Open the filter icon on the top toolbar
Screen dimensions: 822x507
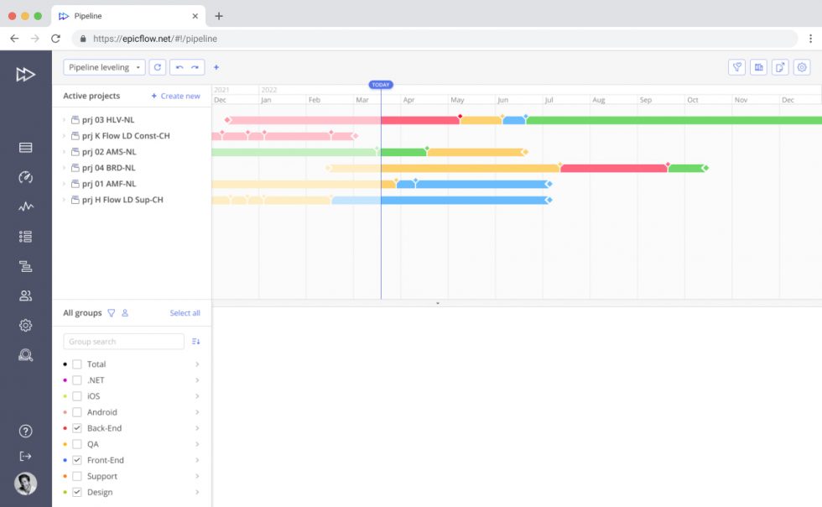click(738, 67)
